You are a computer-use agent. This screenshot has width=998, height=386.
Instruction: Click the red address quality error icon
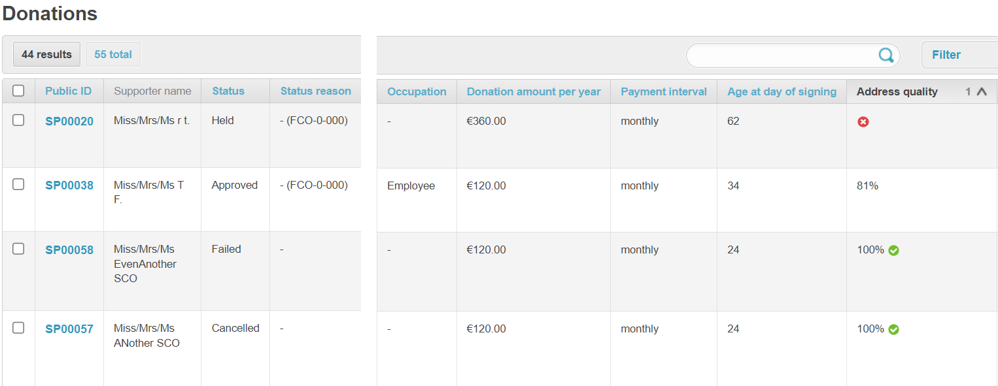click(x=863, y=121)
